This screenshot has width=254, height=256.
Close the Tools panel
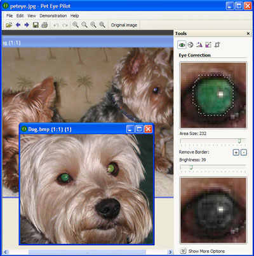pyautogui.click(x=248, y=34)
